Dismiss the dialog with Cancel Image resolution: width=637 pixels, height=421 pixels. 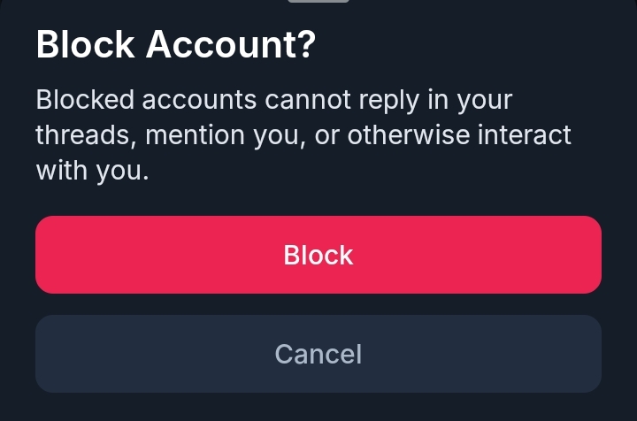point(318,354)
